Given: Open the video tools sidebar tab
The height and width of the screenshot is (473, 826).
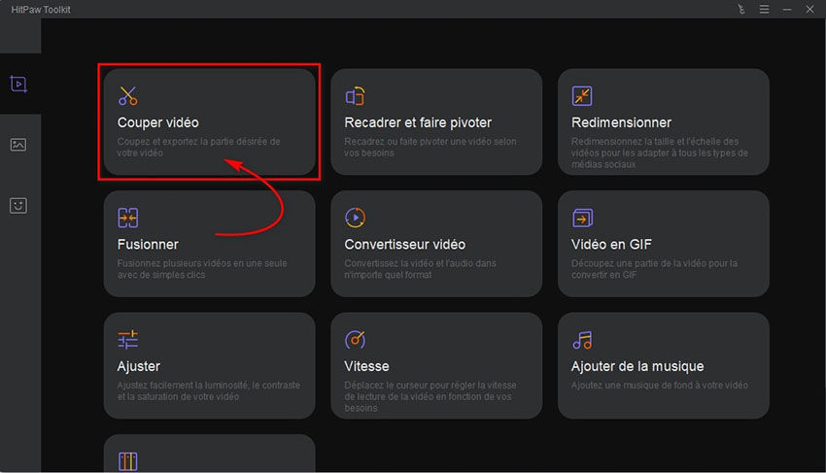Looking at the screenshot, I should click(x=18, y=84).
